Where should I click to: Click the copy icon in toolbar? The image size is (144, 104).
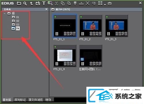click(x=62, y=3)
